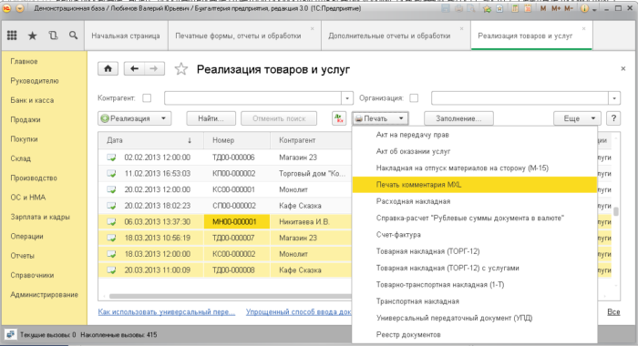Click the print preview icon in title bar
Screen dimensions: 638x346
471,8
